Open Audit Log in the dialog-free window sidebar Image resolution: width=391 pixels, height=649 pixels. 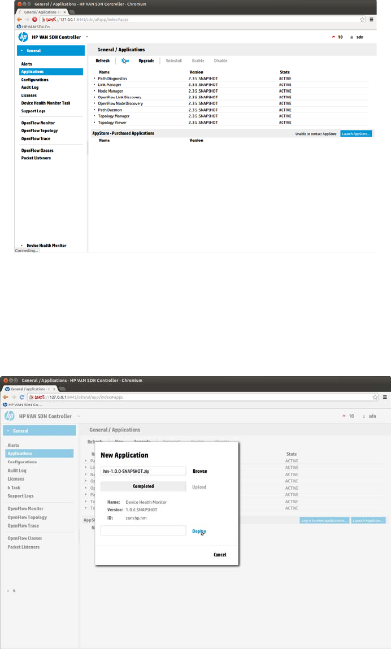click(x=30, y=88)
